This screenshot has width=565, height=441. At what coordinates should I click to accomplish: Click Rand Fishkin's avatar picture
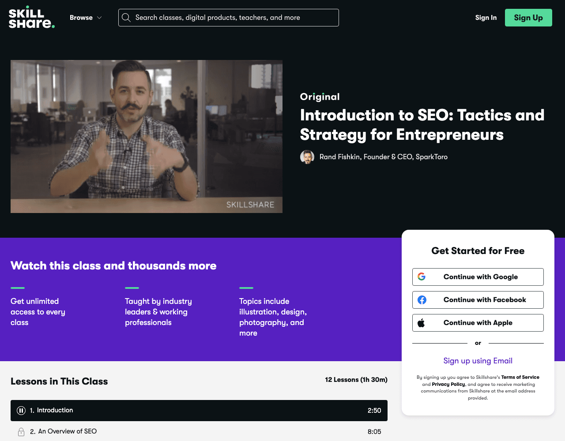[x=307, y=157]
